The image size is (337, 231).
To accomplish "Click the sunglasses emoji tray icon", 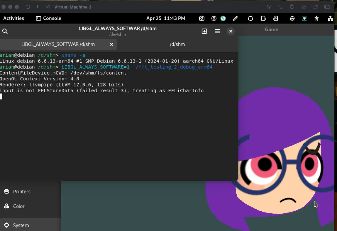I will pyautogui.click(x=292, y=19).
